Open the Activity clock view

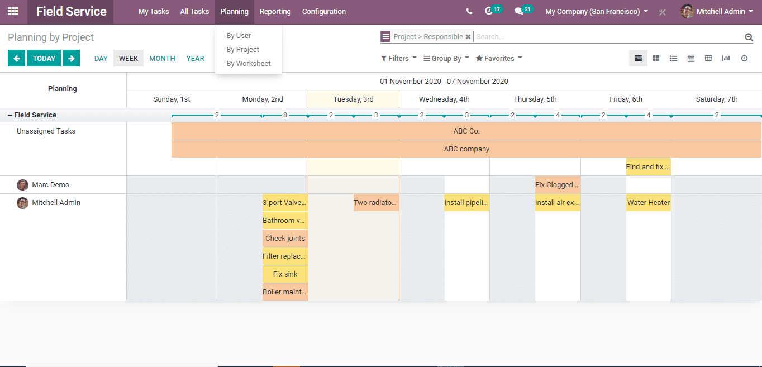744,58
